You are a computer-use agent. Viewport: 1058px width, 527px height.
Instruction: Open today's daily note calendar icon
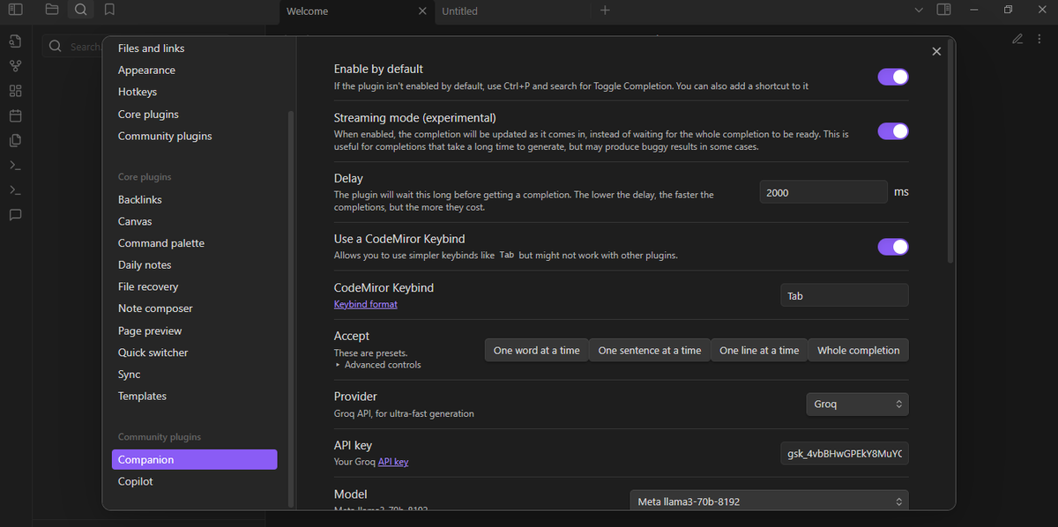coord(15,115)
